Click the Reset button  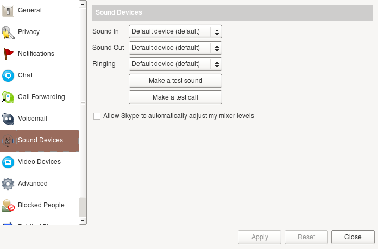[306, 237]
